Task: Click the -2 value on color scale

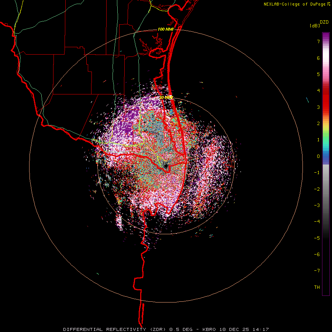Action: click(x=317, y=189)
